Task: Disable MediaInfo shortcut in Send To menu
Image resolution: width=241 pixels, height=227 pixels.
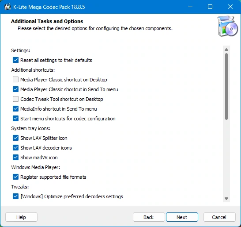Action: (x=15, y=109)
